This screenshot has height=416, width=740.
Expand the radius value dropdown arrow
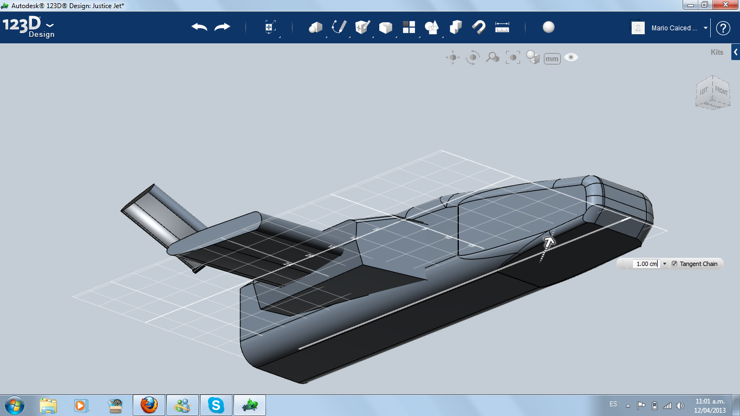[x=665, y=264]
